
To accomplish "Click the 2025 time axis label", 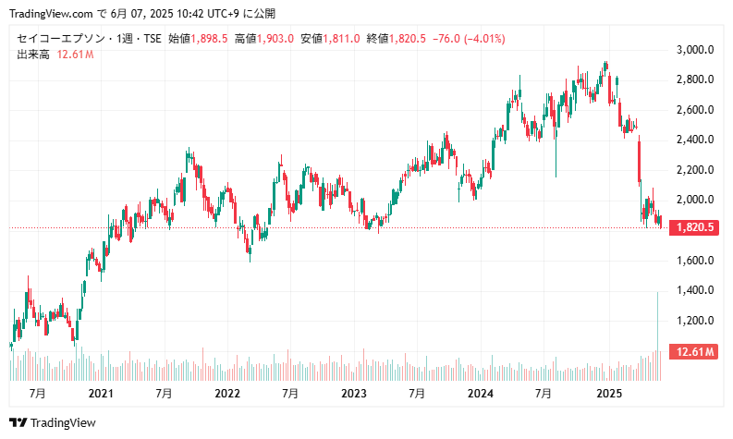I will coord(609,394).
